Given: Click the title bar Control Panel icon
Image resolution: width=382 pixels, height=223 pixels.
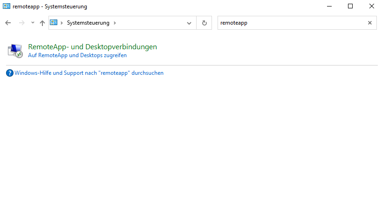Looking at the screenshot, I should tap(7, 7).
